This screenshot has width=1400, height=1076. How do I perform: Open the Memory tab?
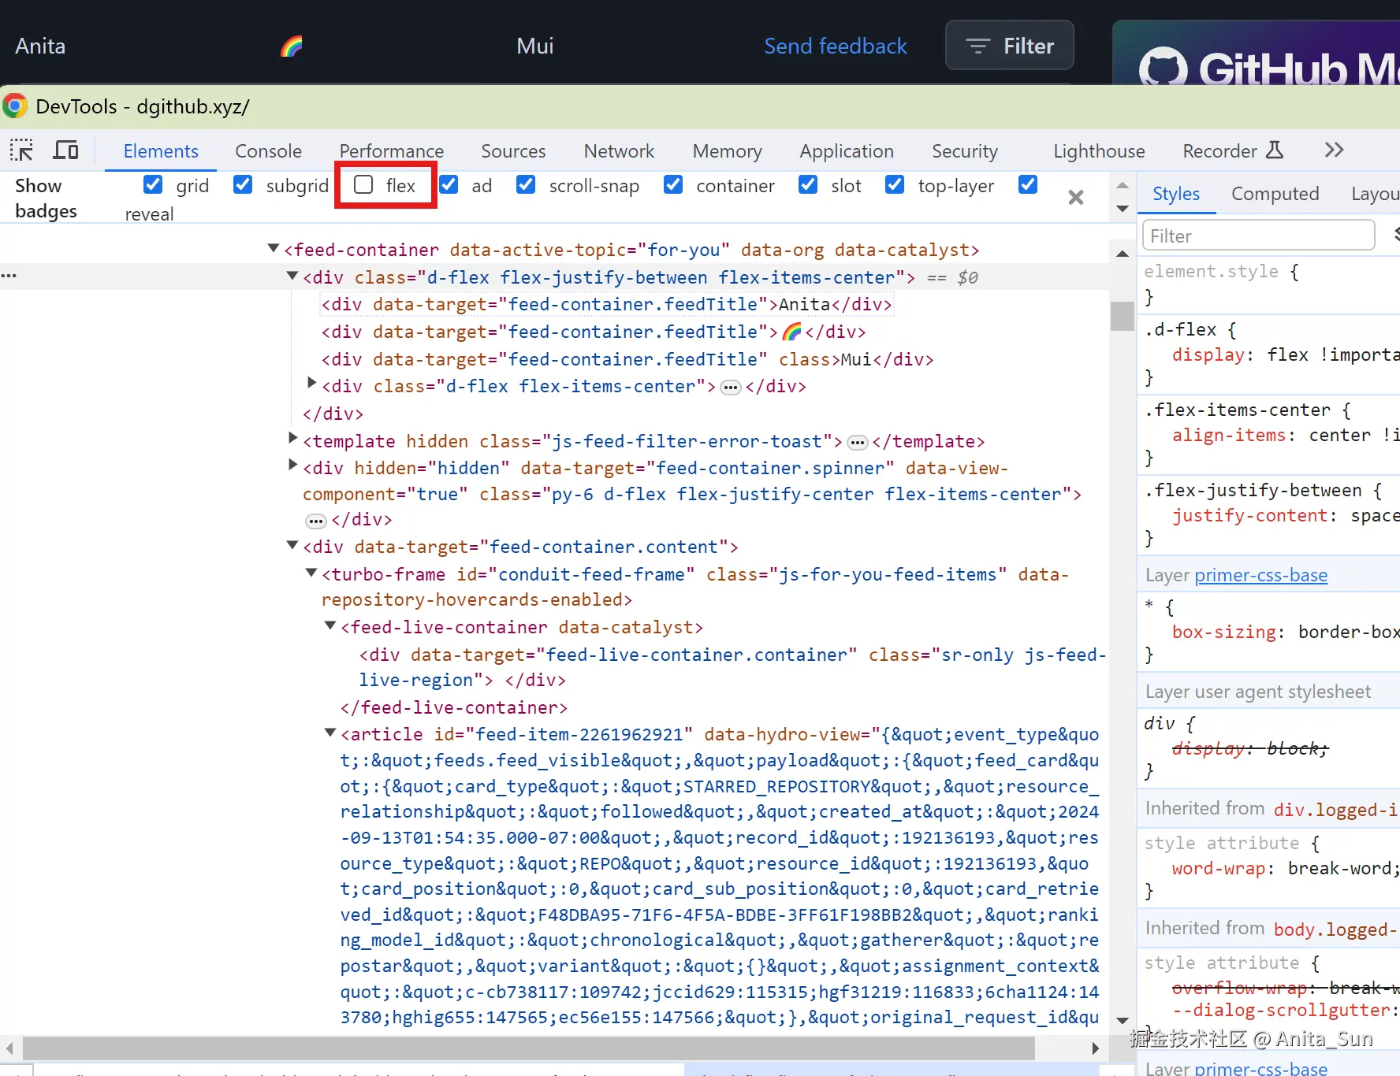tap(727, 150)
